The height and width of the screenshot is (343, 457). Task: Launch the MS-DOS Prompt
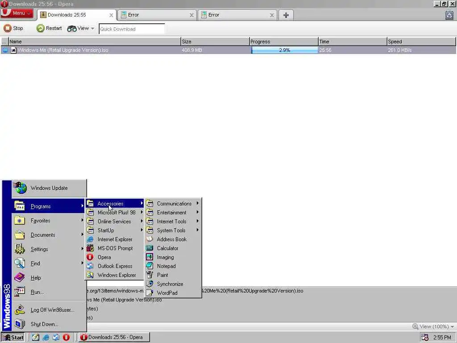click(x=115, y=248)
